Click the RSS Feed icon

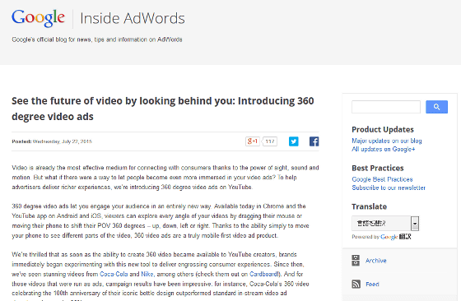(x=356, y=284)
